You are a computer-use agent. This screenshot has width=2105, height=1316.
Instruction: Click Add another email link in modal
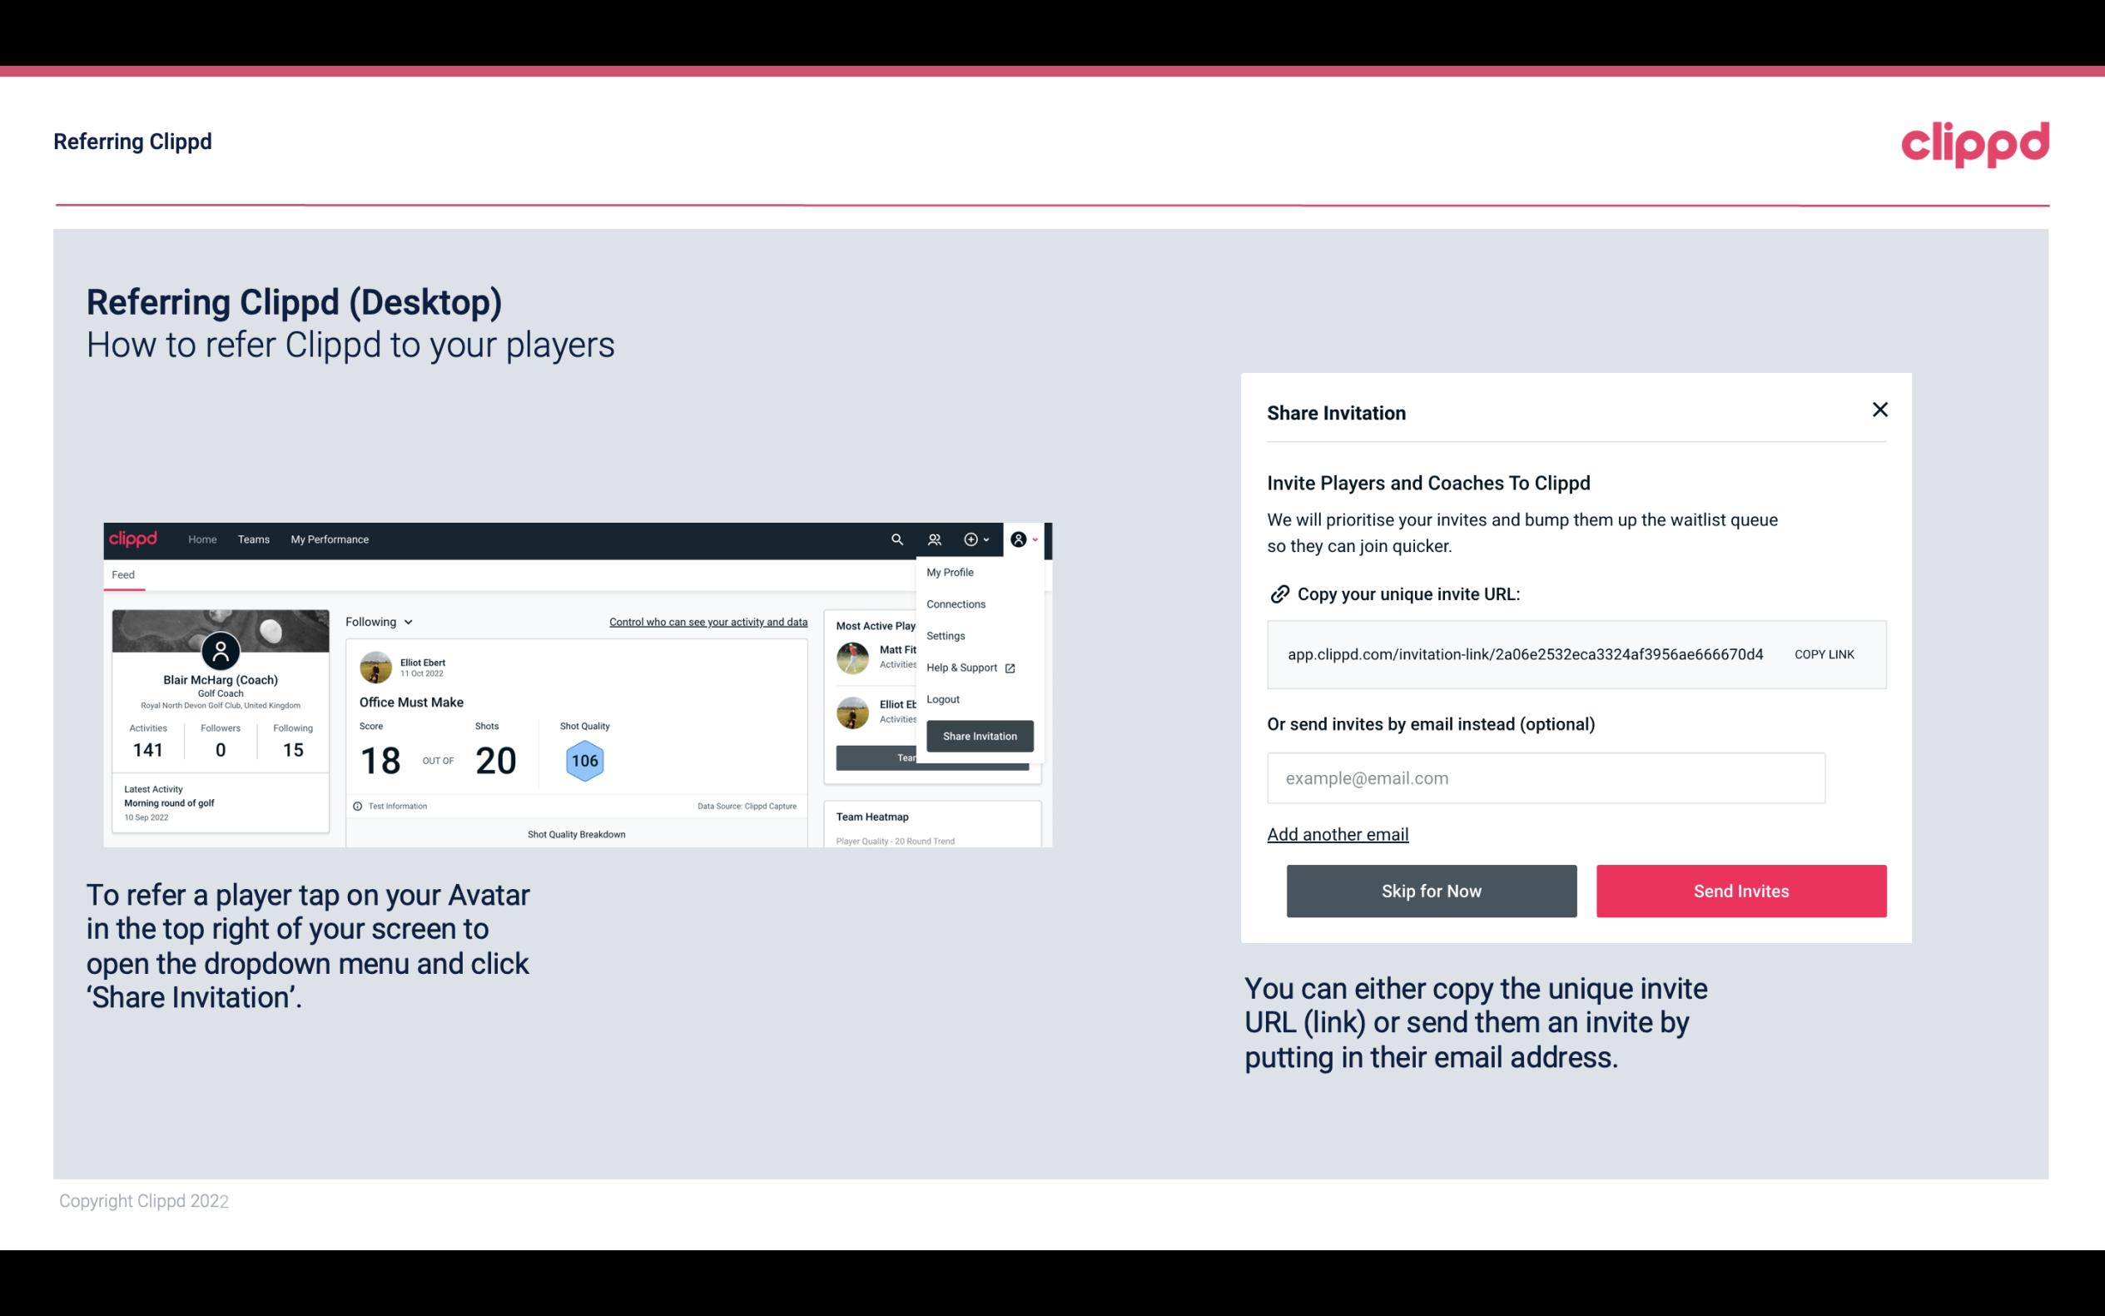pyautogui.click(x=1338, y=834)
